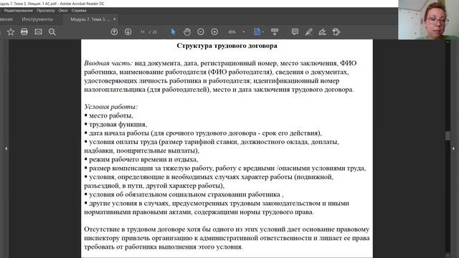
Task: Click the vertical scrollbar thumb
Action: (448, 135)
